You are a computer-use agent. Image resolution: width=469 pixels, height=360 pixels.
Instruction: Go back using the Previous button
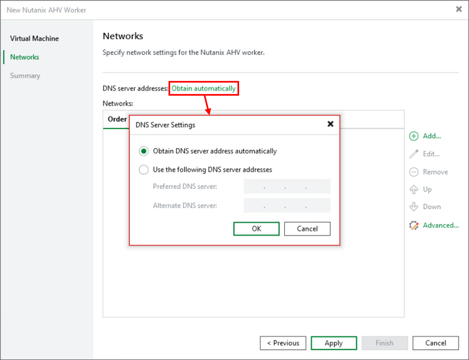283,343
